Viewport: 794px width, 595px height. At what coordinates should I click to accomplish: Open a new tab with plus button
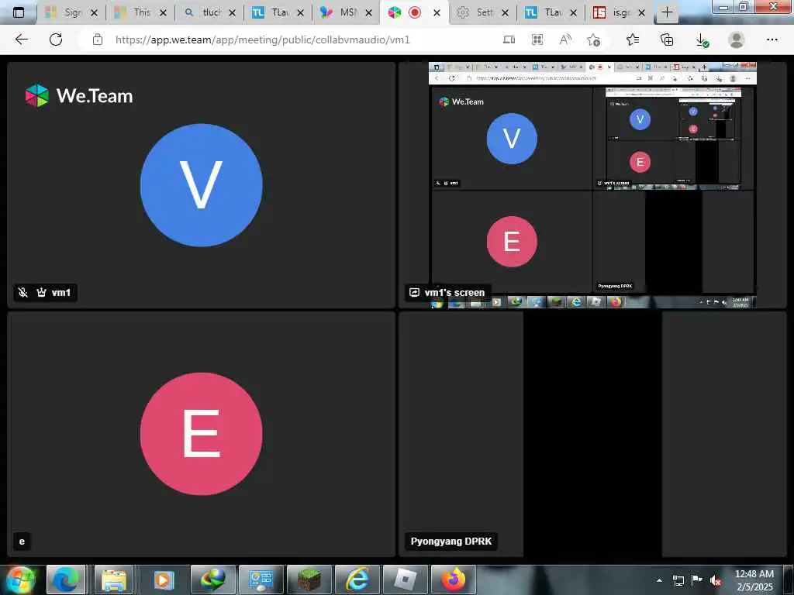(x=667, y=12)
